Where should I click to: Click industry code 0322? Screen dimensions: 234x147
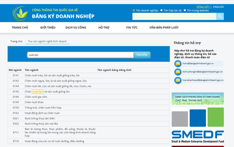pyautogui.click(x=16, y=124)
